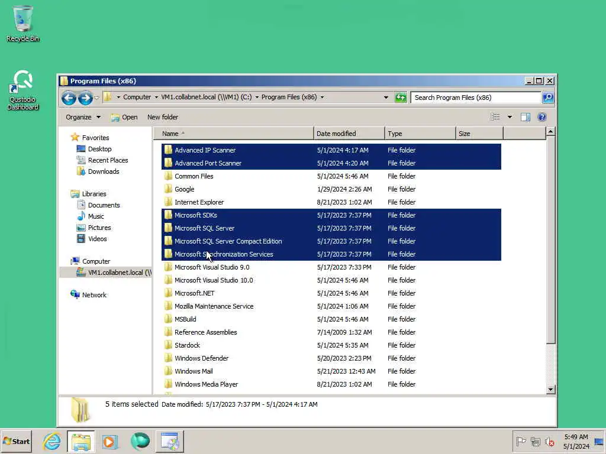Click the search magnifier button

tap(548, 98)
